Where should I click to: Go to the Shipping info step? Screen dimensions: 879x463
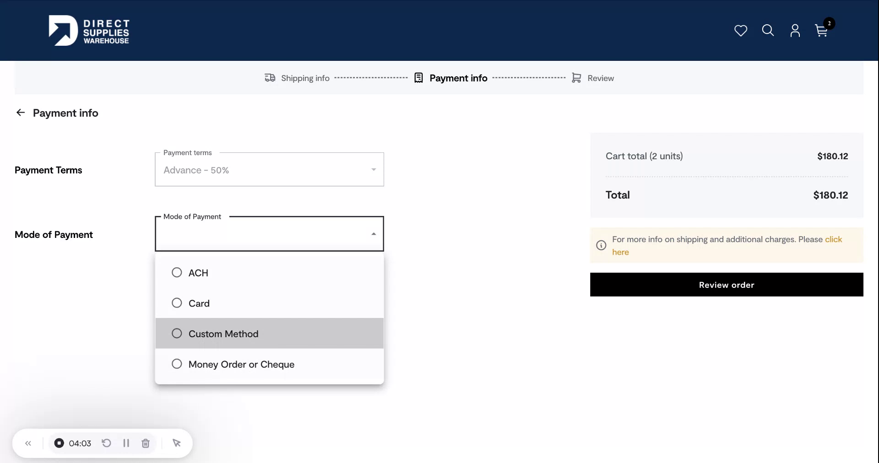click(x=297, y=78)
